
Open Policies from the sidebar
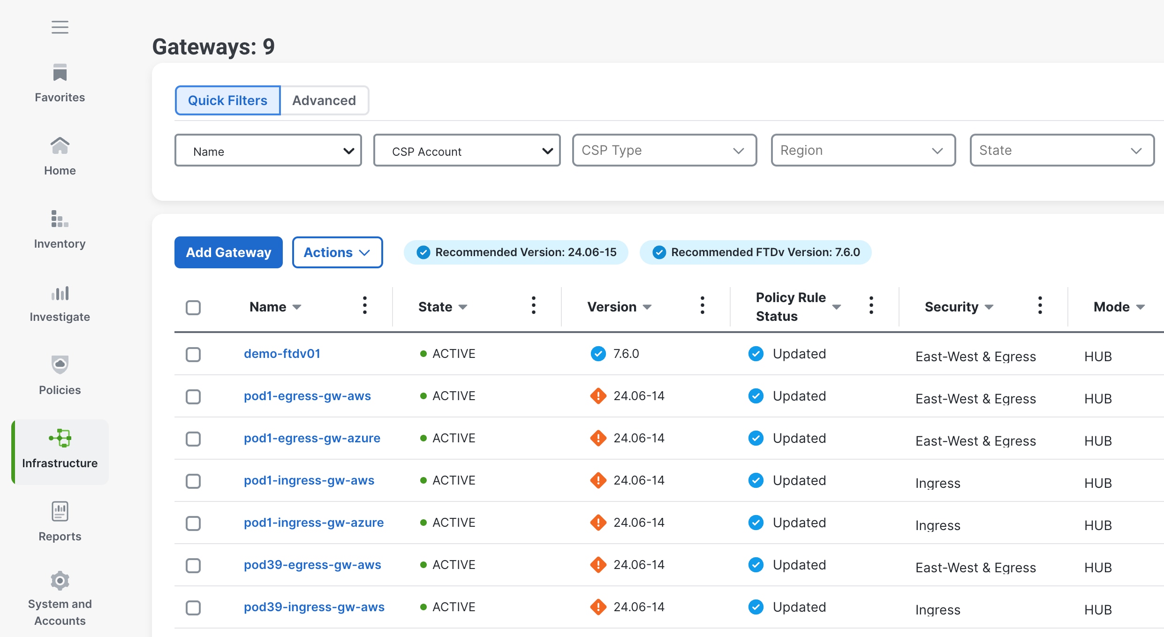point(60,375)
